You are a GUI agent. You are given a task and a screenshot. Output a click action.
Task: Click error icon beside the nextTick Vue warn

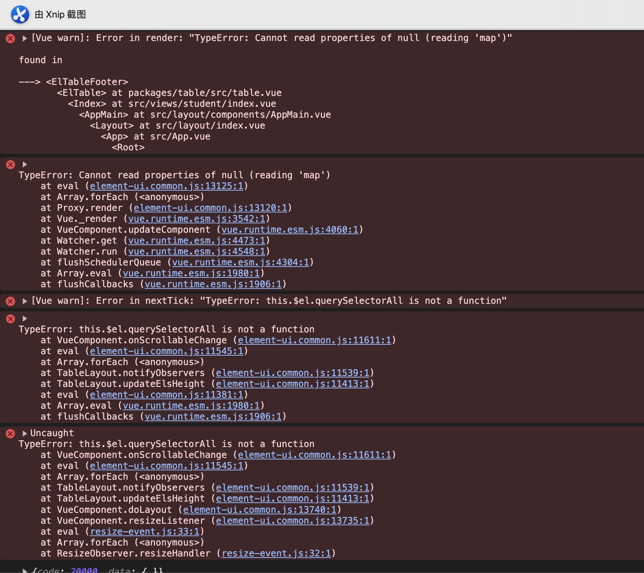tap(11, 301)
